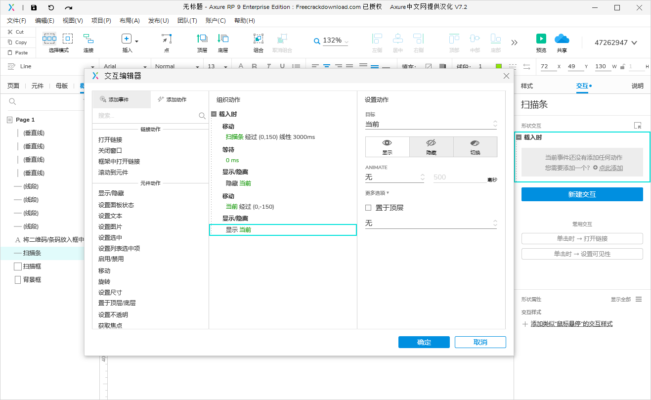Collapse 载入时 event in 组织动作

tap(214, 114)
